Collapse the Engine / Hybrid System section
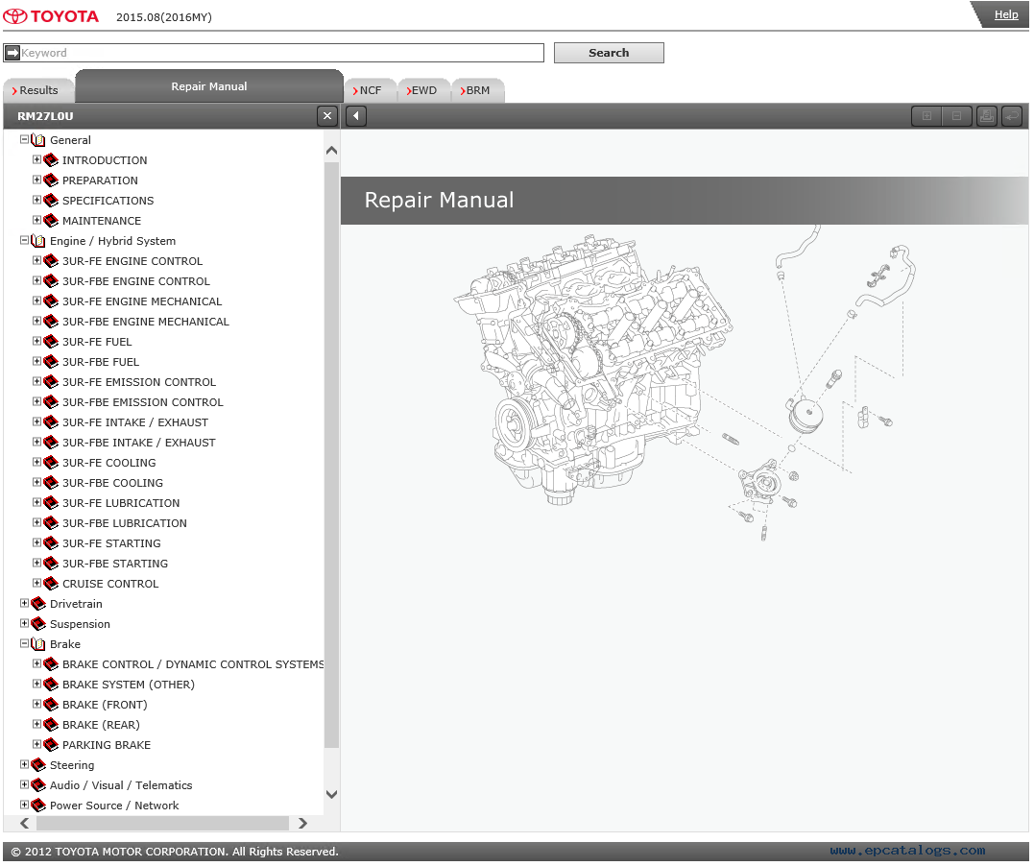The height and width of the screenshot is (866, 1034). pyautogui.click(x=24, y=240)
